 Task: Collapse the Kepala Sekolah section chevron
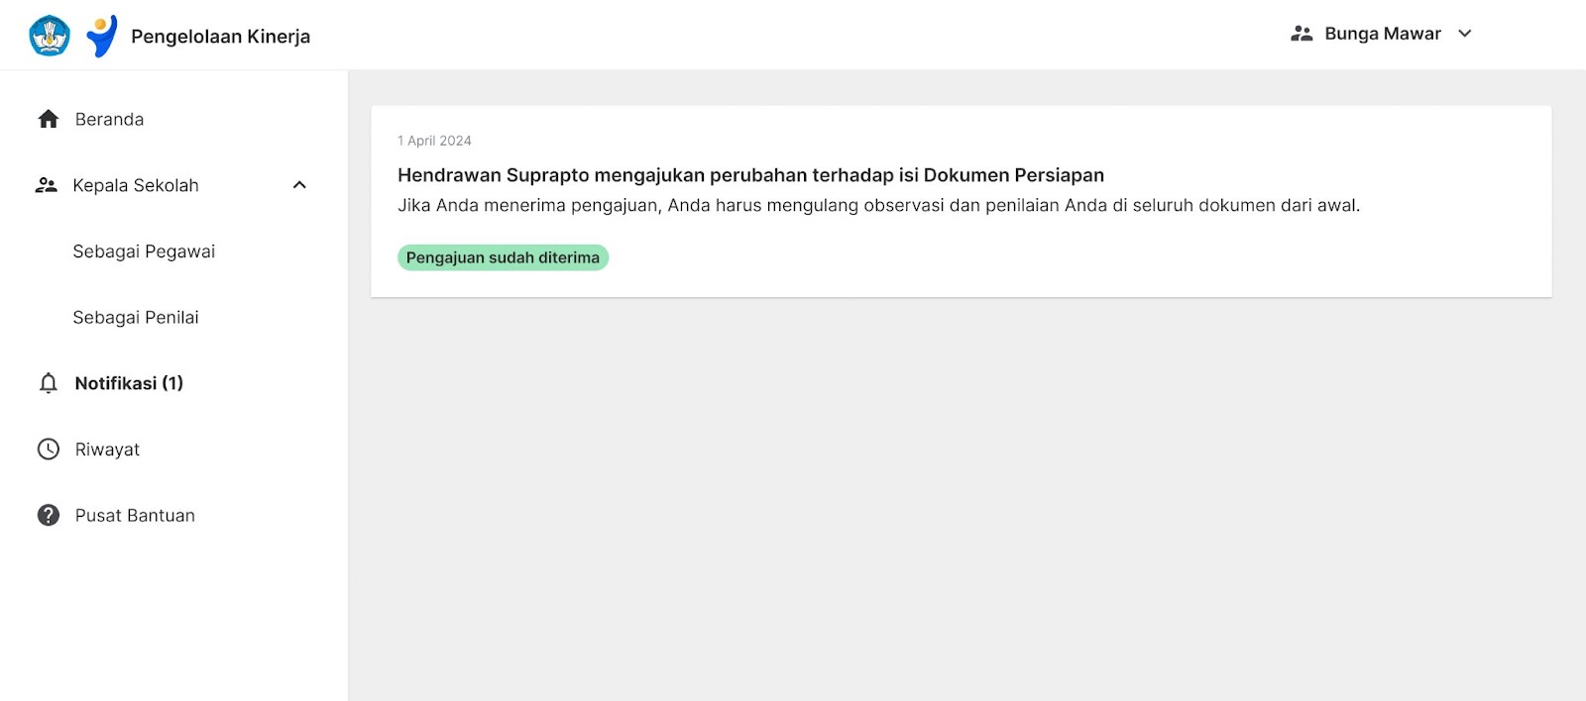click(299, 185)
